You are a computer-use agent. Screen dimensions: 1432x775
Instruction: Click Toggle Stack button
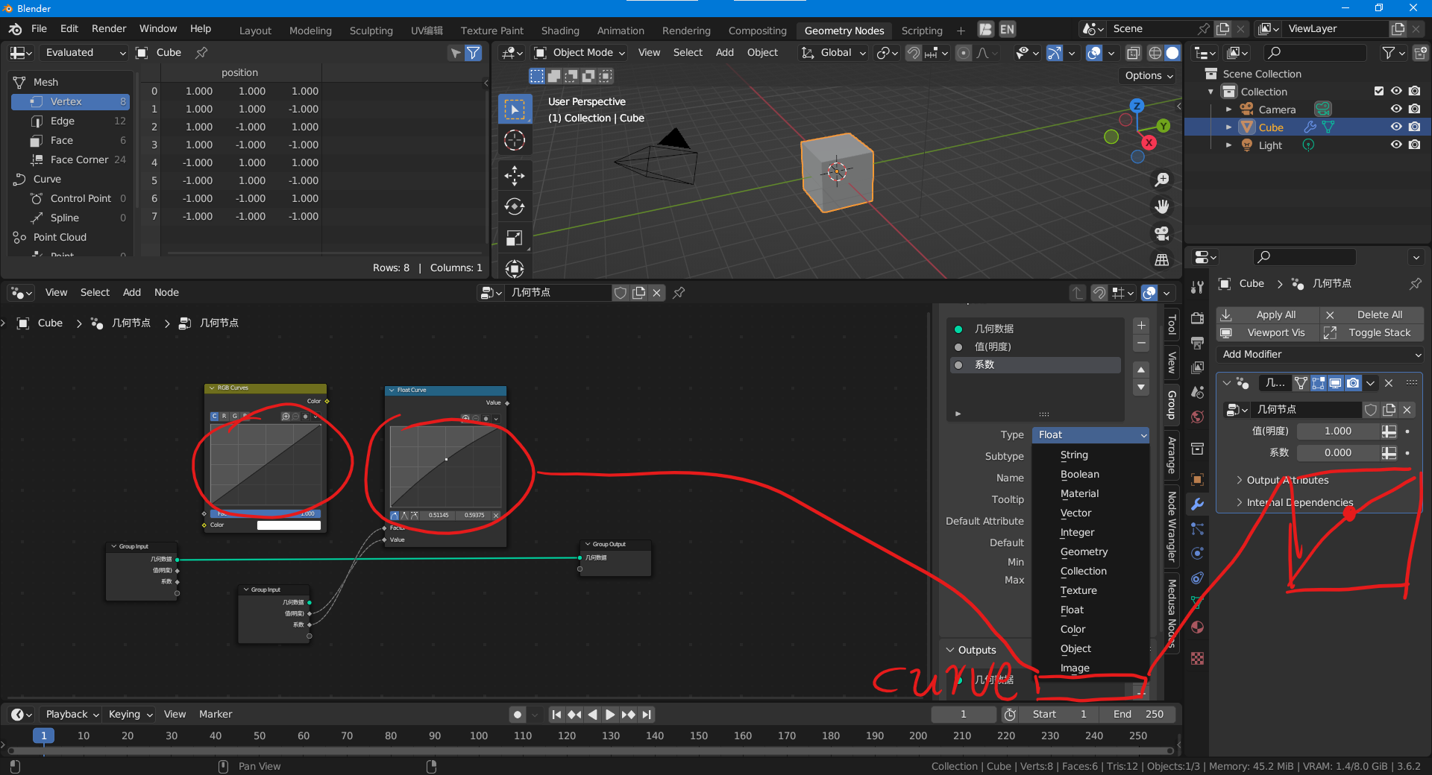tap(1372, 333)
